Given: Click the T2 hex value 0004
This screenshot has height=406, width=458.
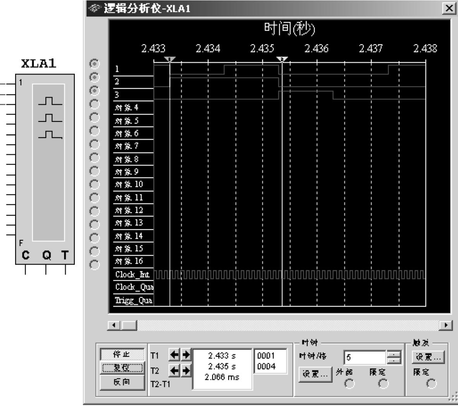Looking at the screenshot, I should pyautogui.click(x=266, y=366).
